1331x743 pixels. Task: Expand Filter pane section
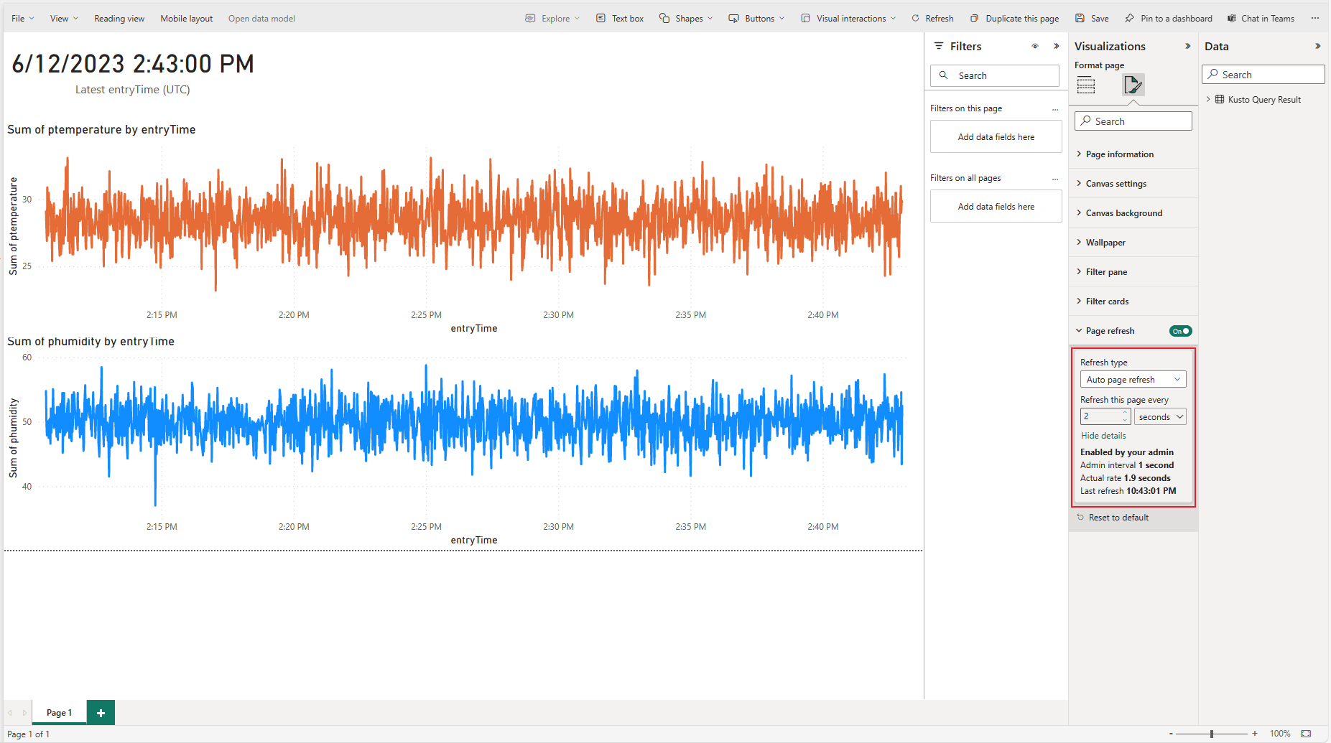1133,272
